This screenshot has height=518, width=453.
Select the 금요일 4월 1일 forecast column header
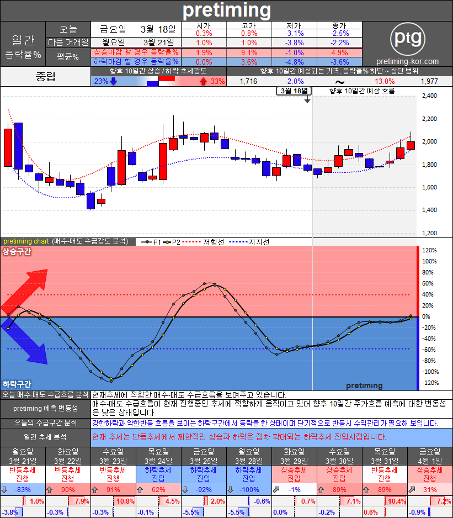coord(430,456)
